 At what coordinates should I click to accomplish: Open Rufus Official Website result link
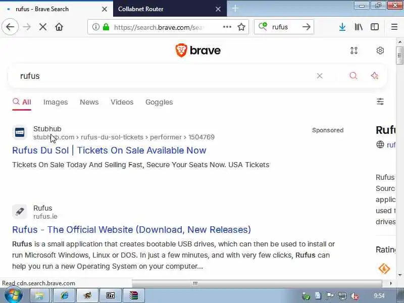[x=131, y=230]
